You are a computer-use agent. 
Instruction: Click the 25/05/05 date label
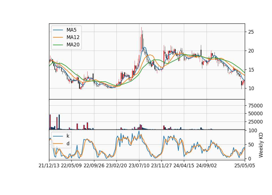click(x=245, y=166)
